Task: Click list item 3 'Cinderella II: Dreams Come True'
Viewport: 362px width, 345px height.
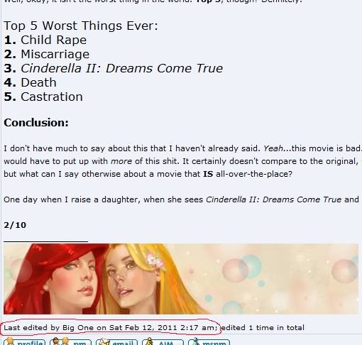Action: click(x=114, y=68)
